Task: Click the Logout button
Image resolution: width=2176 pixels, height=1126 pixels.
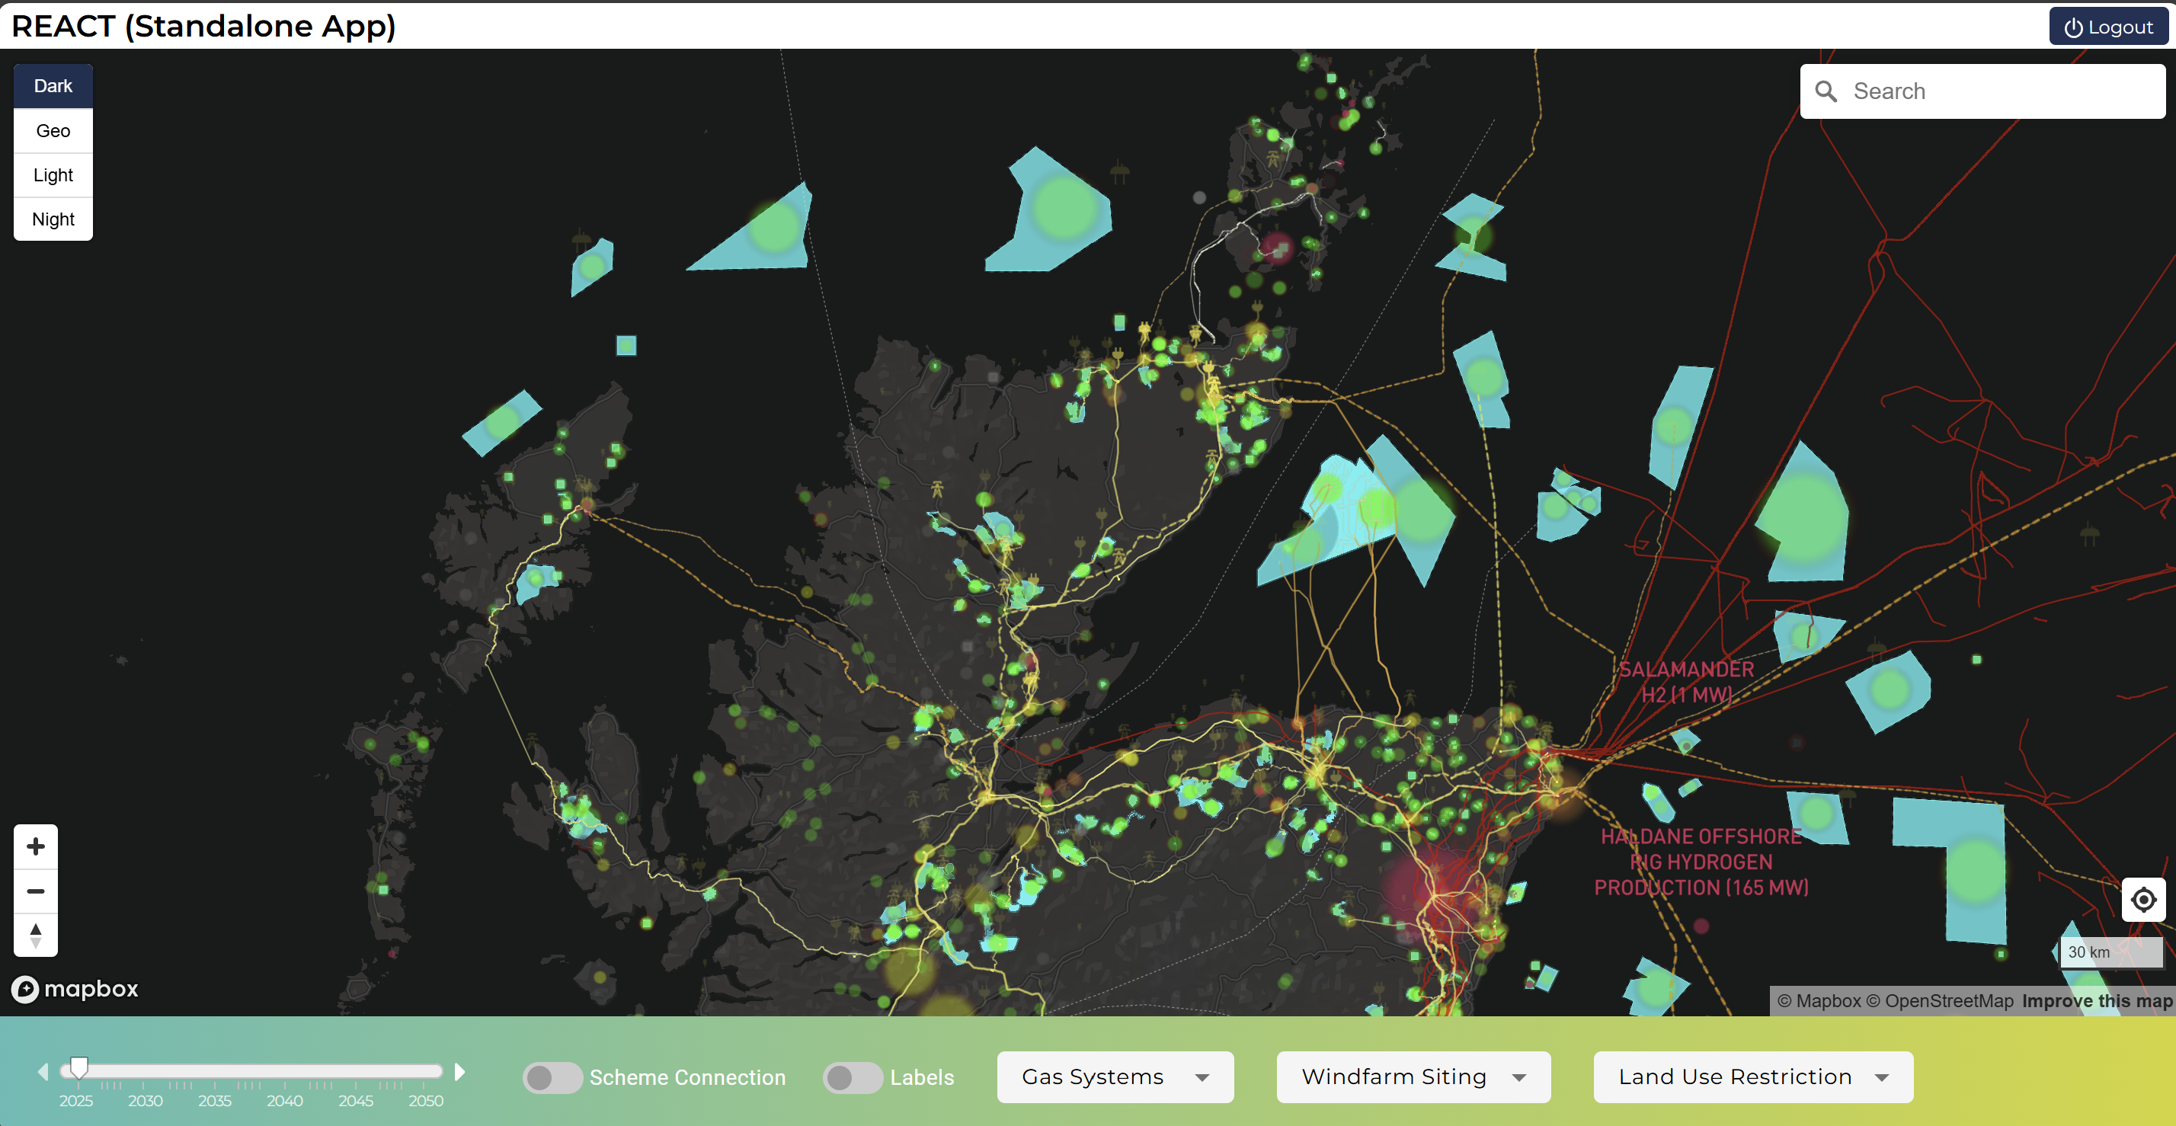Action: 2108,27
